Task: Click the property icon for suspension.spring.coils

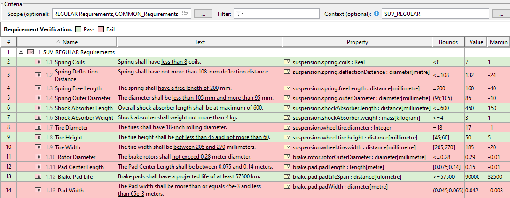Action: pyautogui.click(x=287, y=62)
